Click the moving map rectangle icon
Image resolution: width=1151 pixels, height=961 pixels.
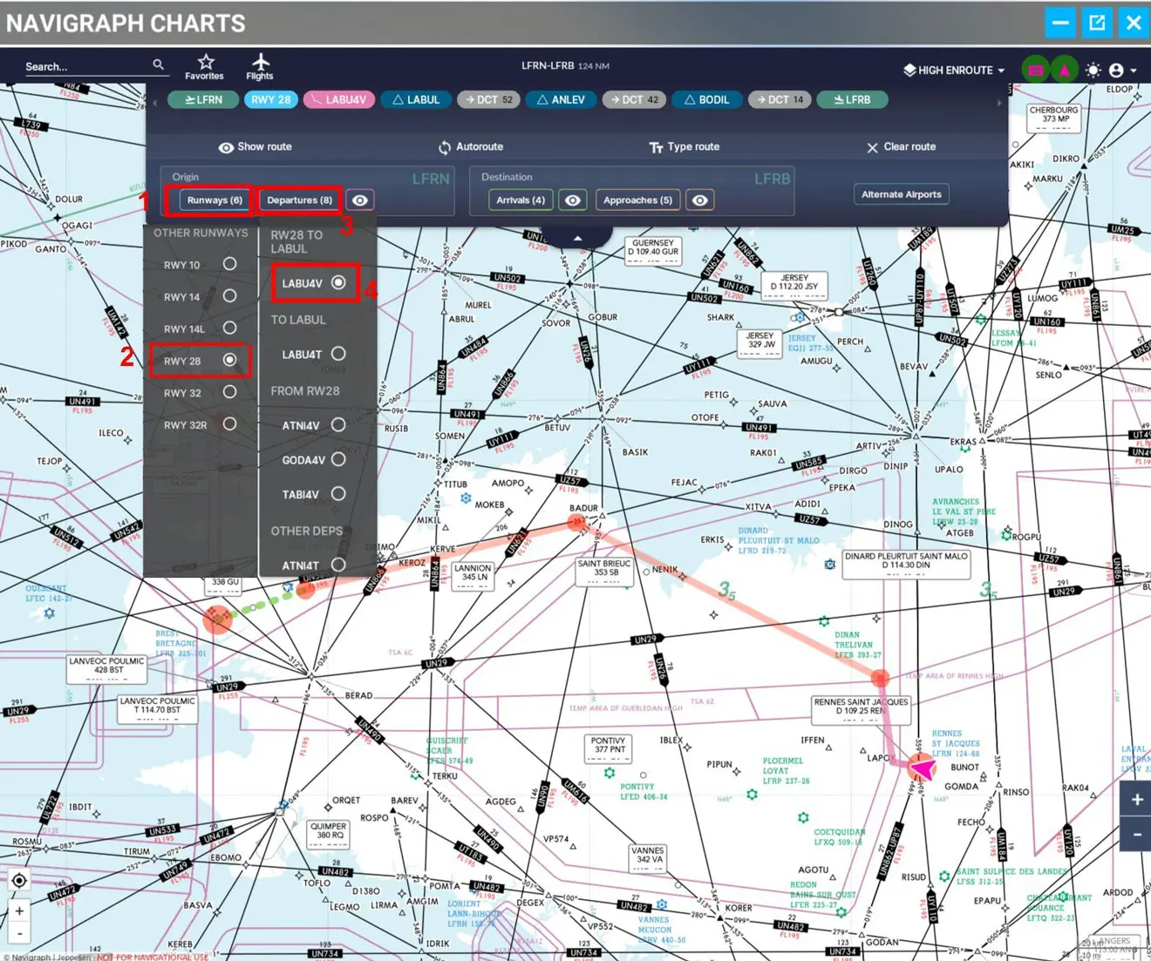pos(1035,70)
